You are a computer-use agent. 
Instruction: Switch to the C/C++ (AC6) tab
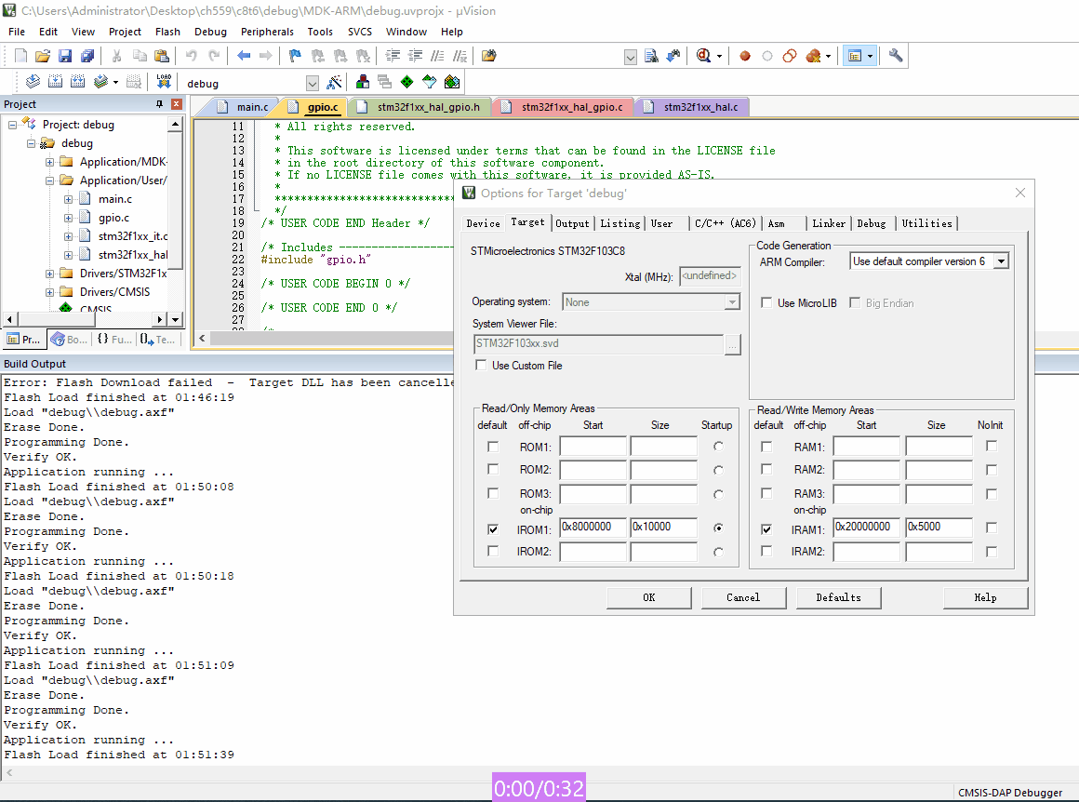725,223
